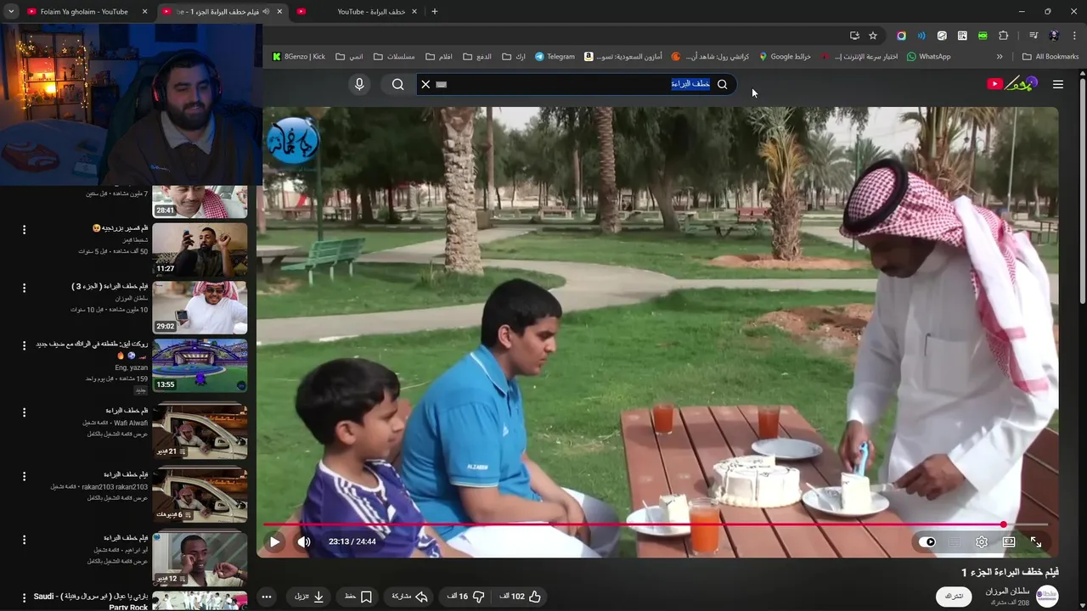Viewport: 1087px width, 611px height.
Task: Bookmark this page with the star icon
Action: coord(873,36)
